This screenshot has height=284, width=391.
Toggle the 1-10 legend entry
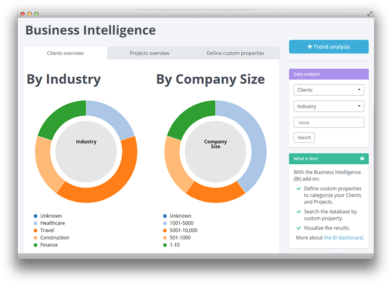point(175,244)
